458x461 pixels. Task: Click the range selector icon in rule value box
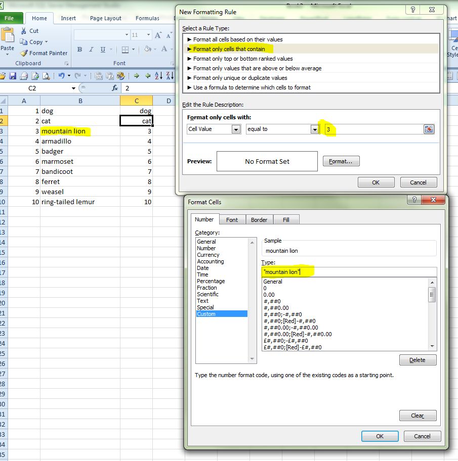(429, 129)
